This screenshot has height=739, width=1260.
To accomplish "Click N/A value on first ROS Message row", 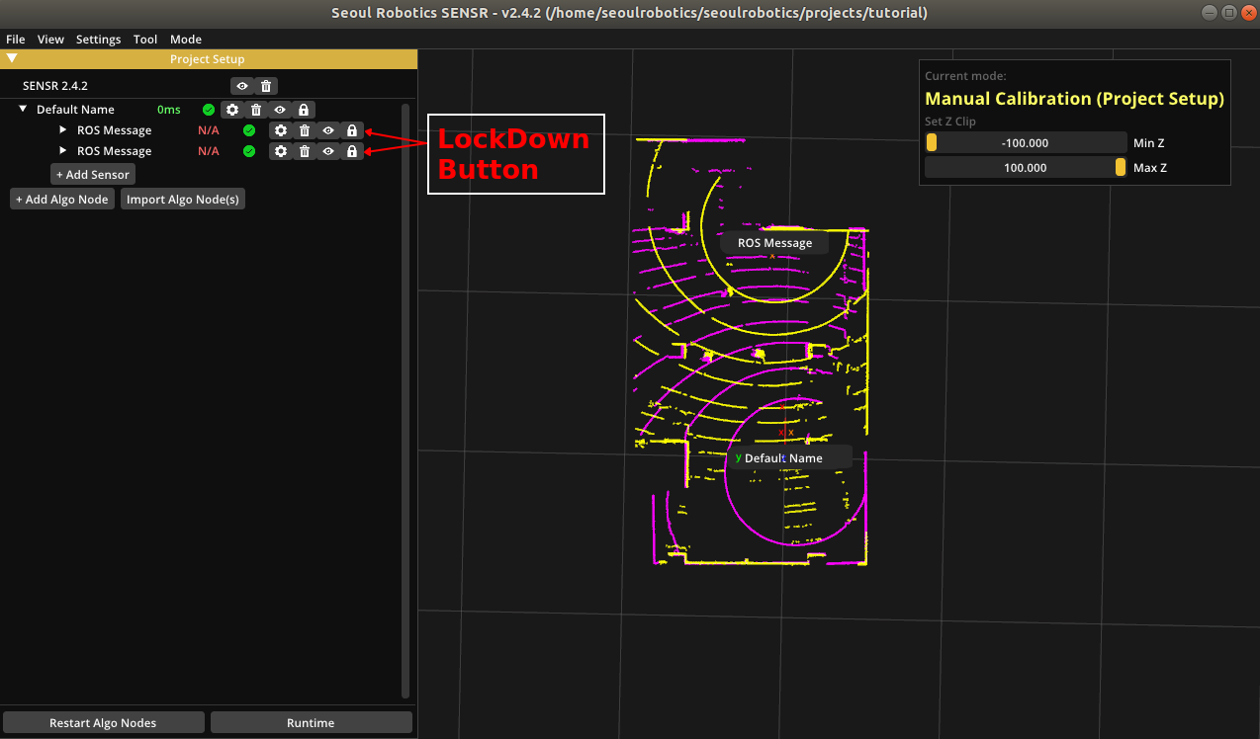I will [209, 130].
